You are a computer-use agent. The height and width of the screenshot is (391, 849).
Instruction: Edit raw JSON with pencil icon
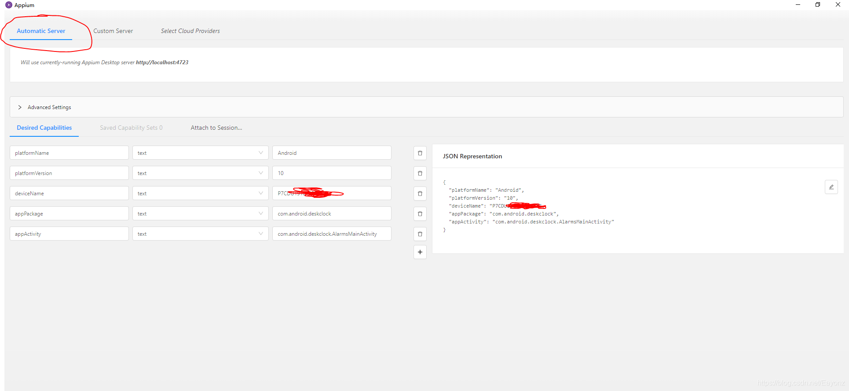831,187
